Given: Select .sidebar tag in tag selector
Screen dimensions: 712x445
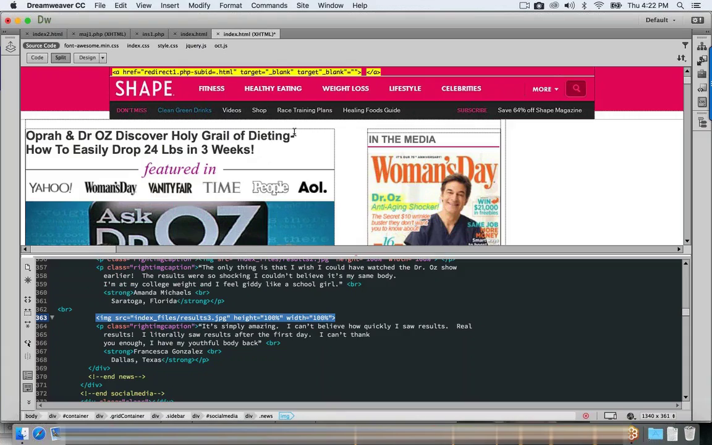Looking at the screenshot, I should pyautogui.click(x=175, y=416).
